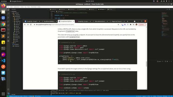Switch to the ingredients.json editor tab
This screenshot has height=97, width=173.
[x=82, y=9]
